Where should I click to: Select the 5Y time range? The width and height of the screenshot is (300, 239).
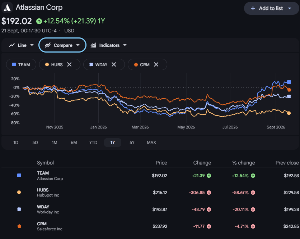coord(132,143)
